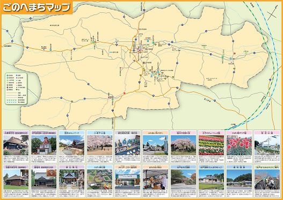Select the carp streamers over river photo
The width and height of the screenshot is (283, 200).
(x=267, y=145)
